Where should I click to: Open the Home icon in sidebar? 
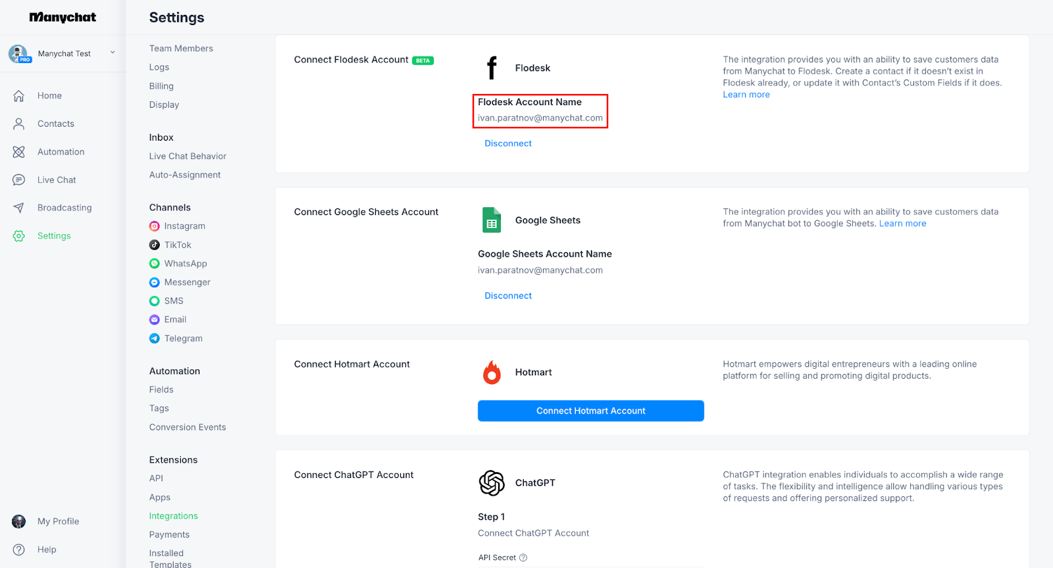19,96
